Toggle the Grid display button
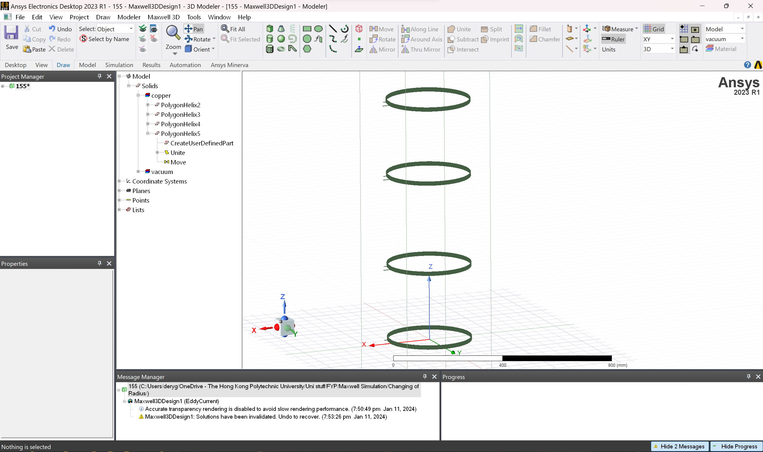 click(x=654, y=29)
